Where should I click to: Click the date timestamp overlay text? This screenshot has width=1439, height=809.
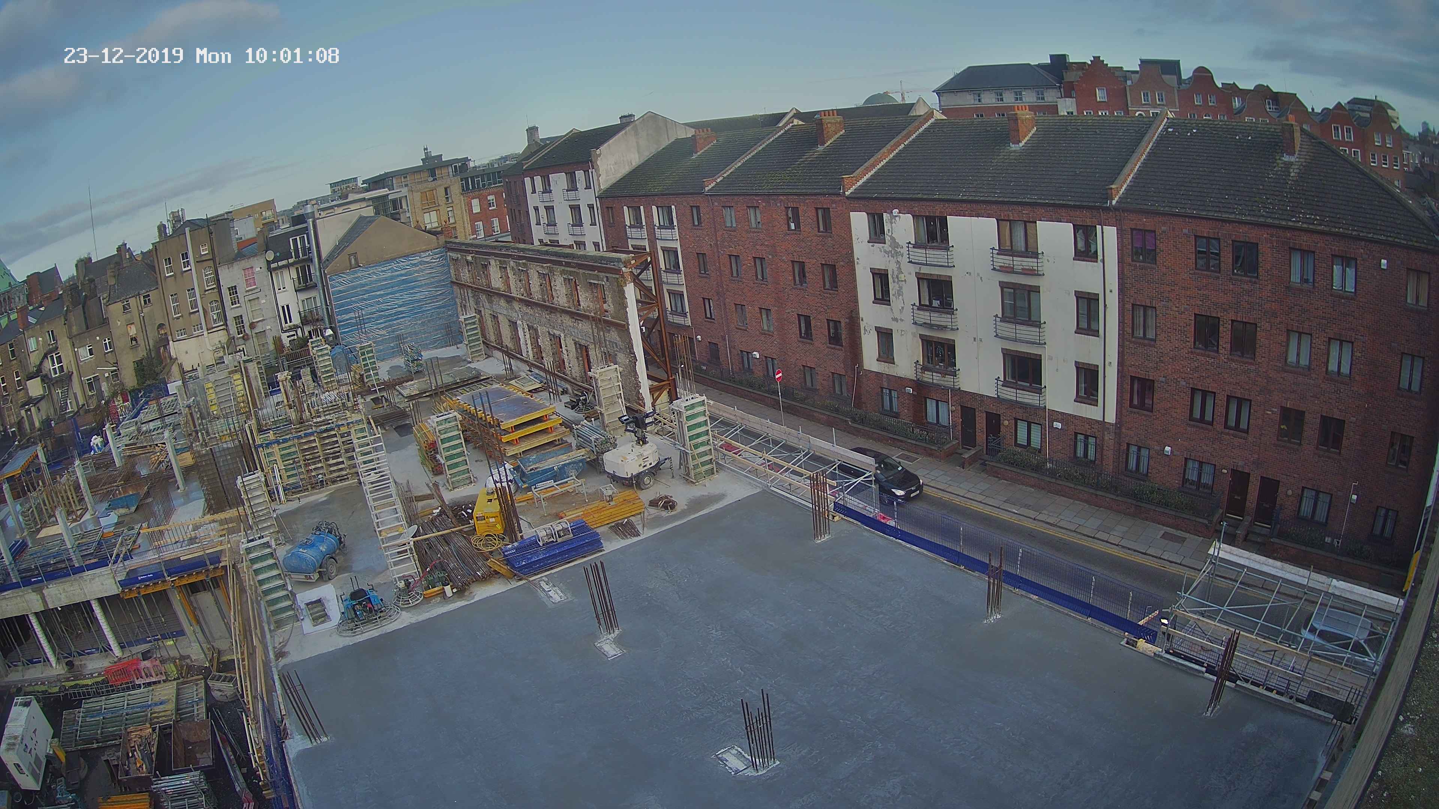coord(123,56)
